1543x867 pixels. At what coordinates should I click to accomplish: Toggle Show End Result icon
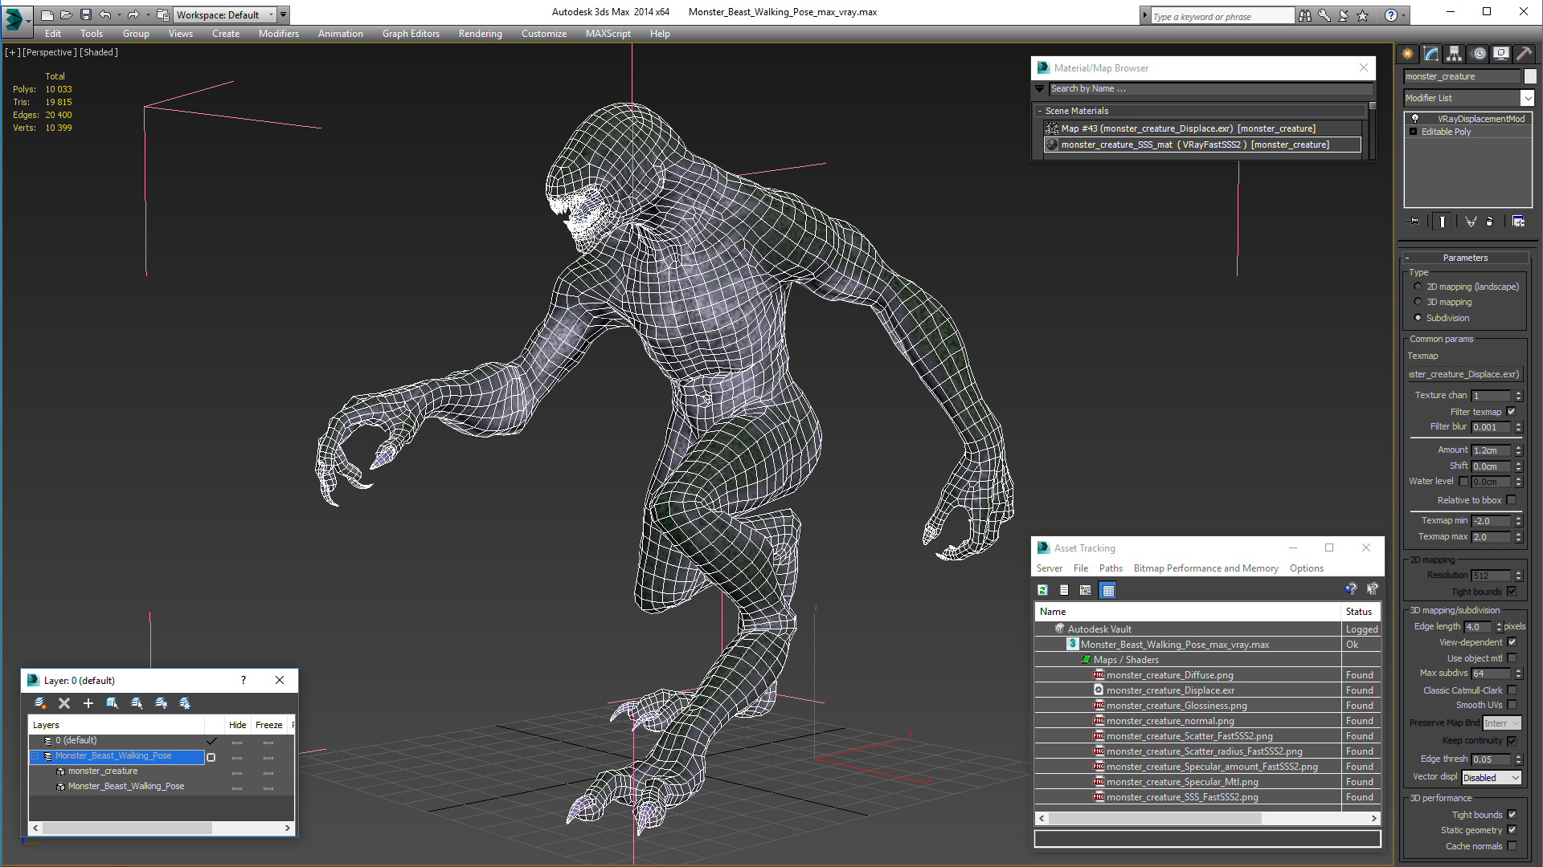[1443, 222]
